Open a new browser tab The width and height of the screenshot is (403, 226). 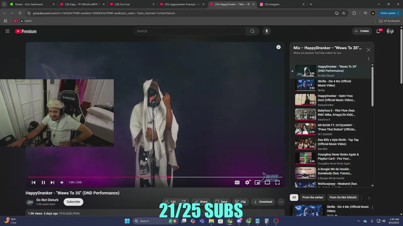311,4
